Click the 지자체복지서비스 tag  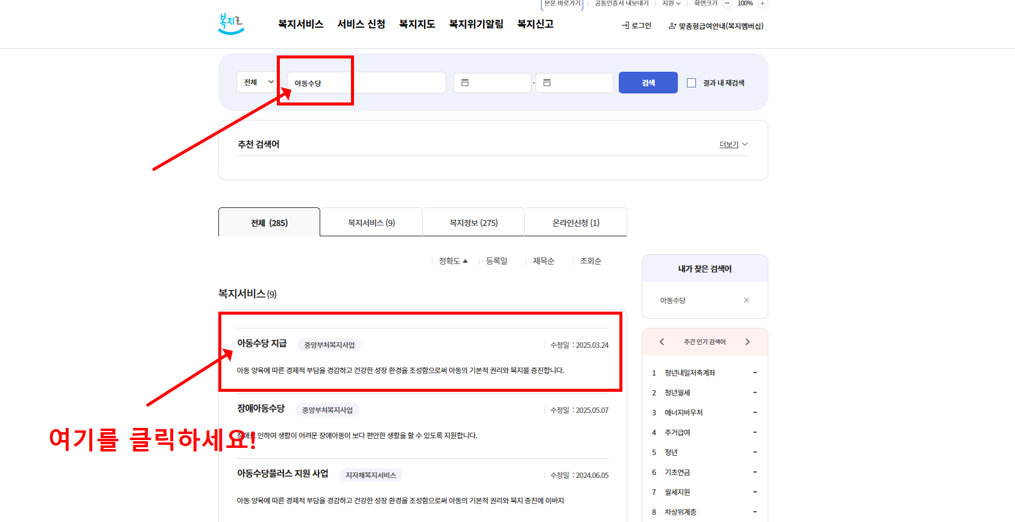coord(371,475)
